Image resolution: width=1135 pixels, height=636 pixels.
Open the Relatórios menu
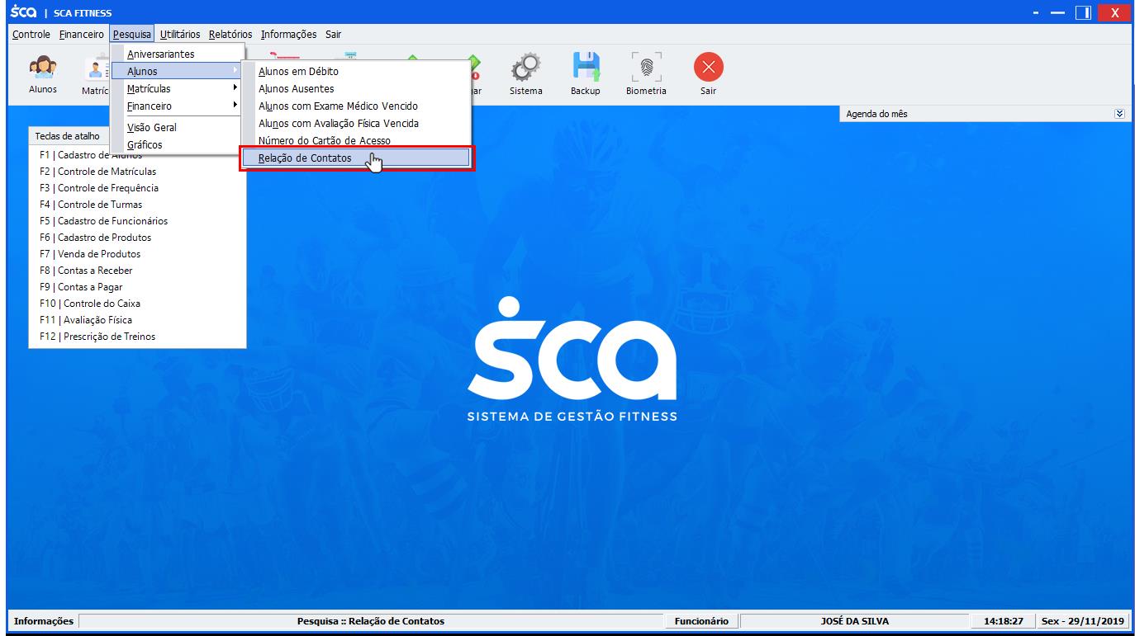[x=230, y=35]
